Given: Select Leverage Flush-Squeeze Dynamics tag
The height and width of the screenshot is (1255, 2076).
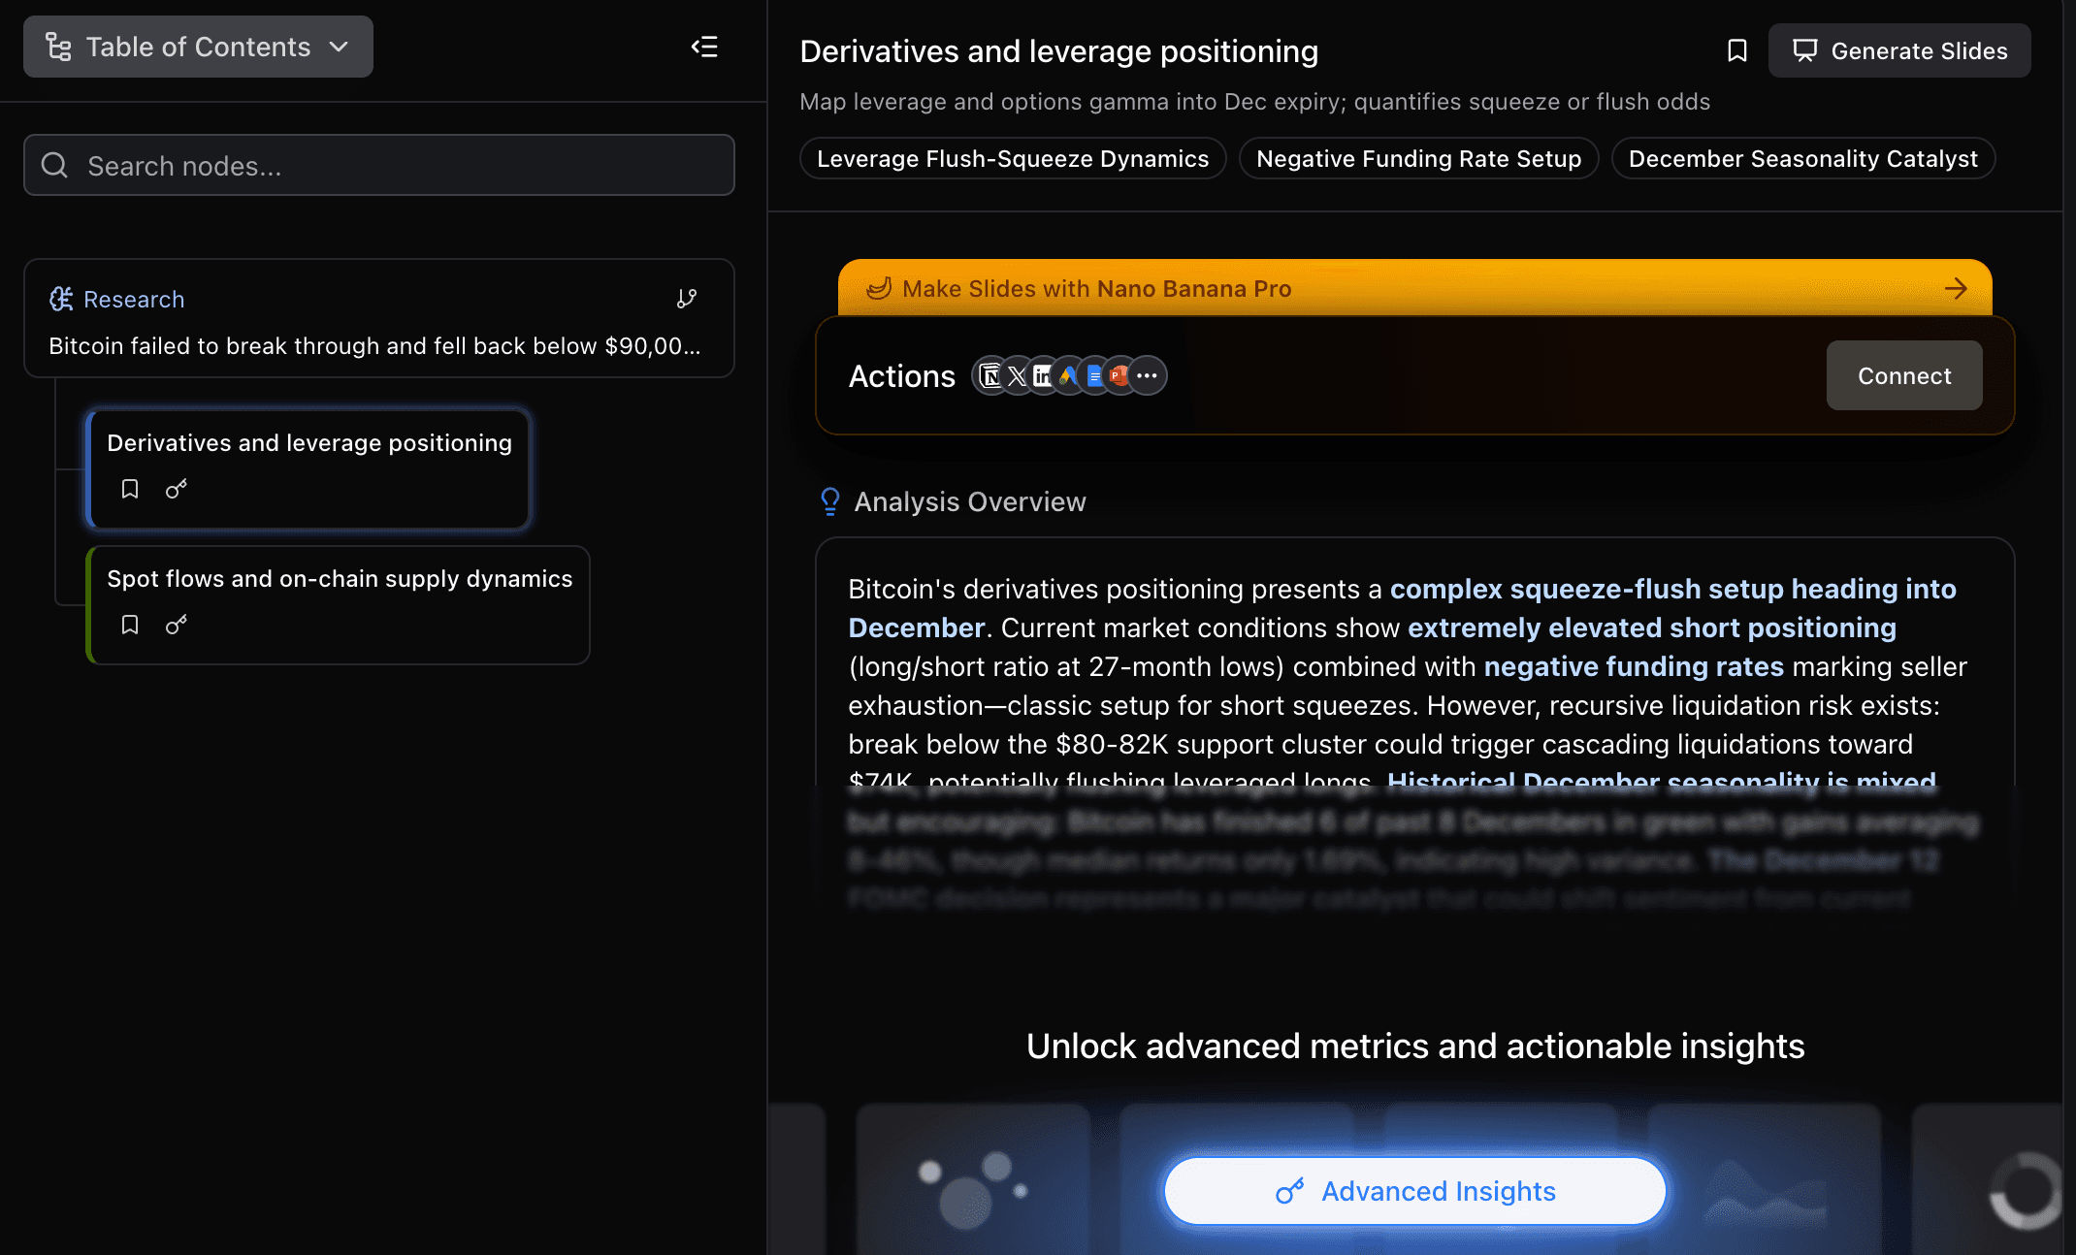Looking at the screenshot, I should 1012,159.
